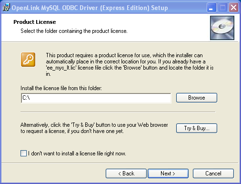The image size is (241, 184).
Task: Click the 'I don't want to install' label
Action: (77, 153)
